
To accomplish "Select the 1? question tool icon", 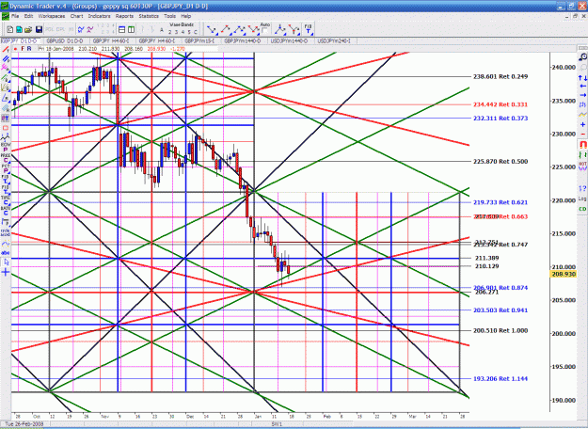I will point(582,188).
